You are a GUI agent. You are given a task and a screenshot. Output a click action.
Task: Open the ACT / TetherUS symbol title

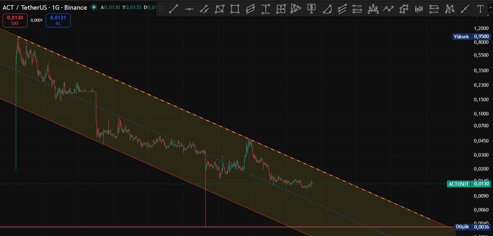click(45, 7)
